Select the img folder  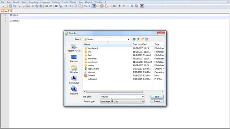click(88, 52)
